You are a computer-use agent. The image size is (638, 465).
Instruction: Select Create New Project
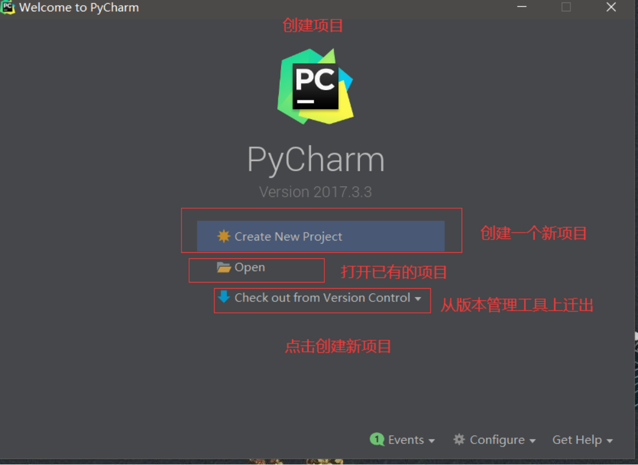tap(321, 236)
